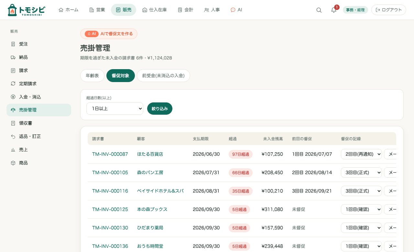Click the 請求 sidebar icon
The height and width of the screenshot is (252, 414).
pos(13,70)
